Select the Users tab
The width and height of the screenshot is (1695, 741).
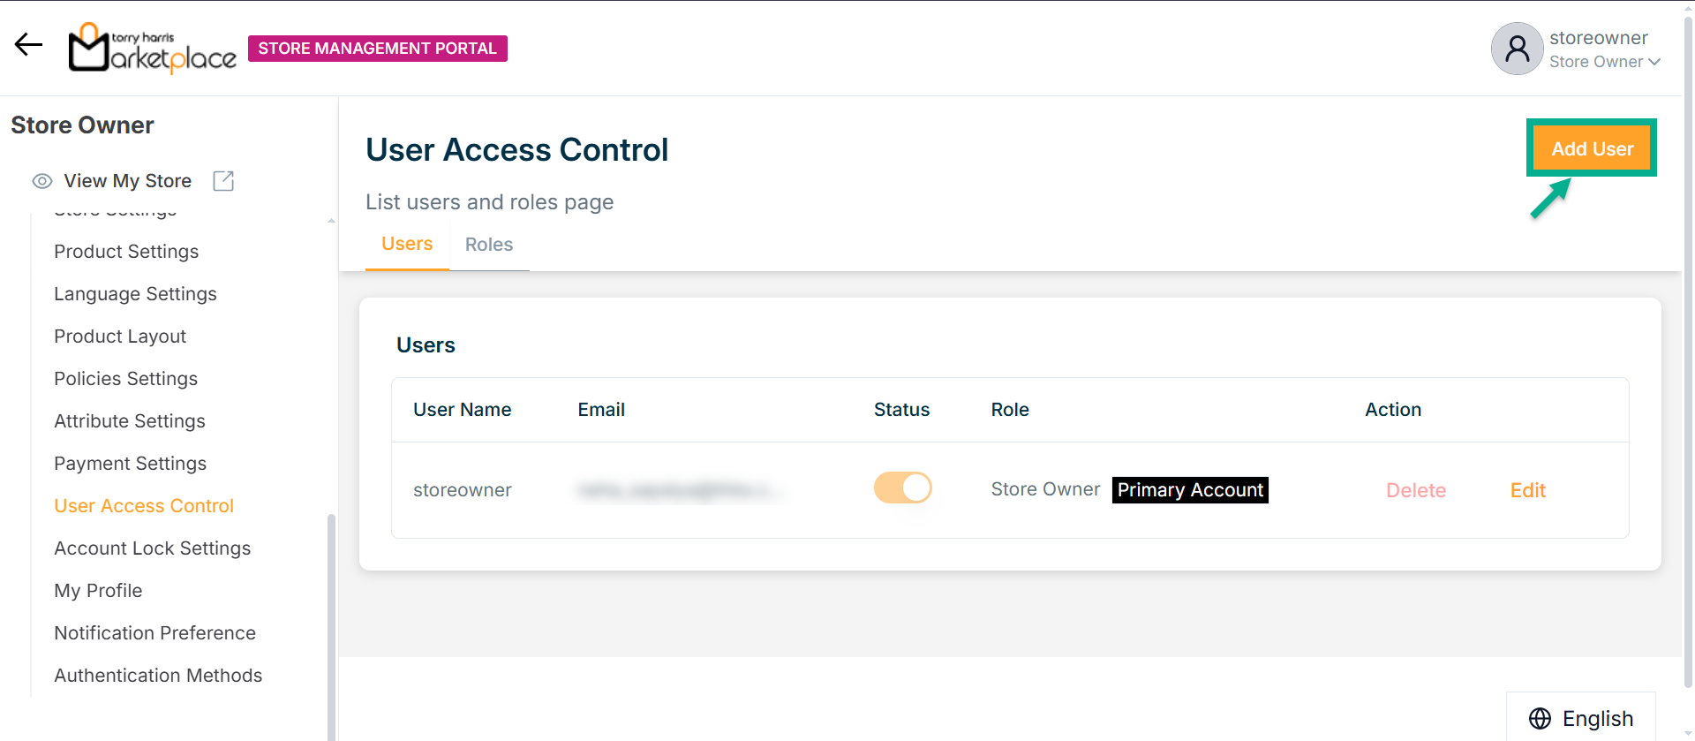pos(407,244)
